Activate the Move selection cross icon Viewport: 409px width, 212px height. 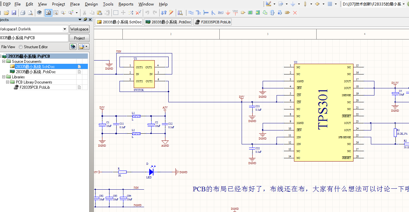point(123,13)
